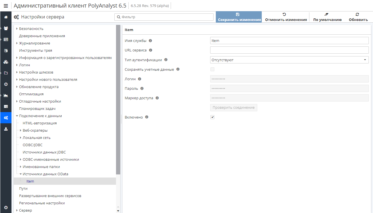Click the tree scrollbar down arrow
The width and height of the screenshot is (373, 213).
pyautogui.click(x=118, y=211)
